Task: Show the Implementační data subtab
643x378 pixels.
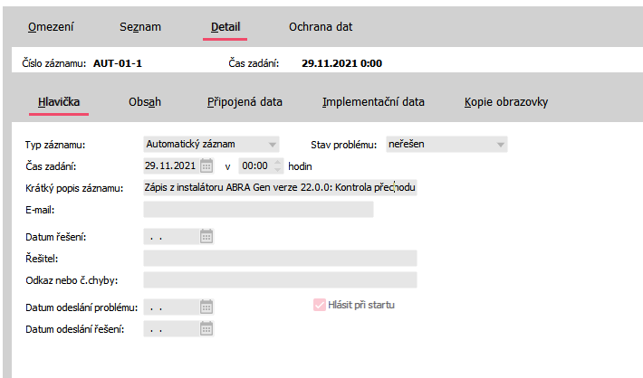Action: pos(373,102)
